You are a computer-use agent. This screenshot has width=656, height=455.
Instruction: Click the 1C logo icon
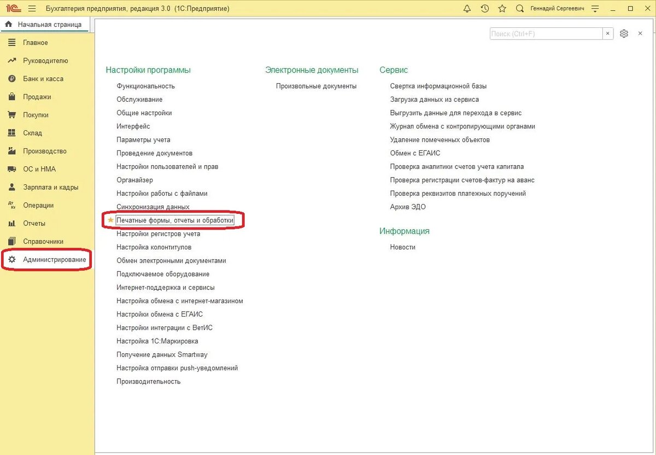(x=13, y=9)
